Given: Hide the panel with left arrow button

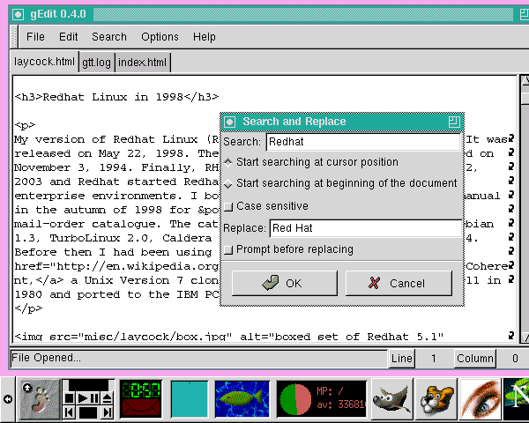Looking at the screenshot, I should (7, 399).
